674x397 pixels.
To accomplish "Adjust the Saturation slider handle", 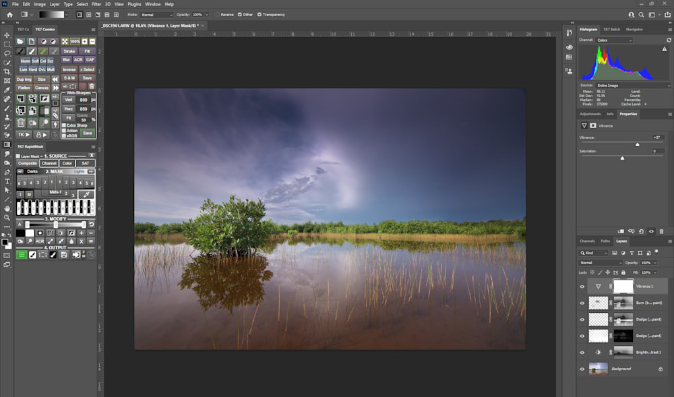I will [x=622, y=158].
